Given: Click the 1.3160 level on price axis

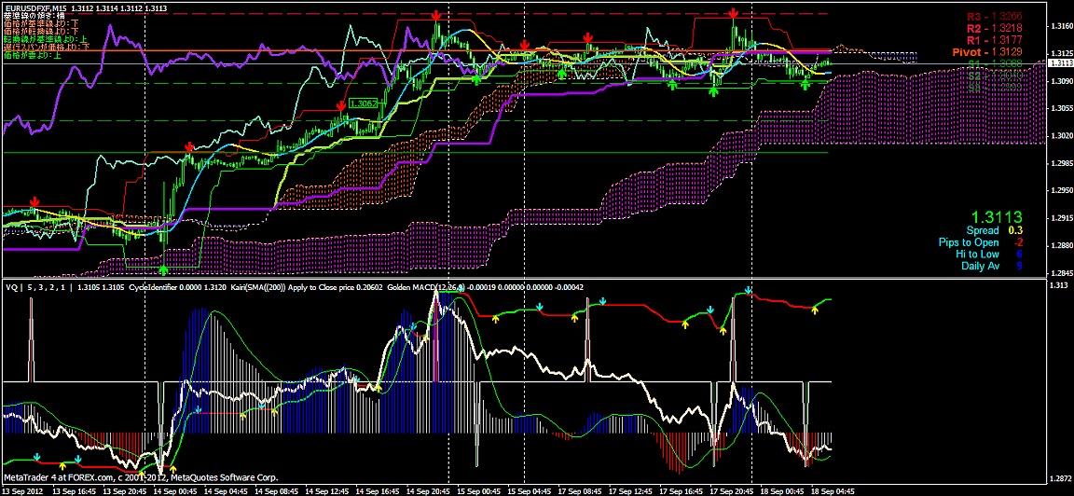Looking at the screenshot, I should (1058, 25).
